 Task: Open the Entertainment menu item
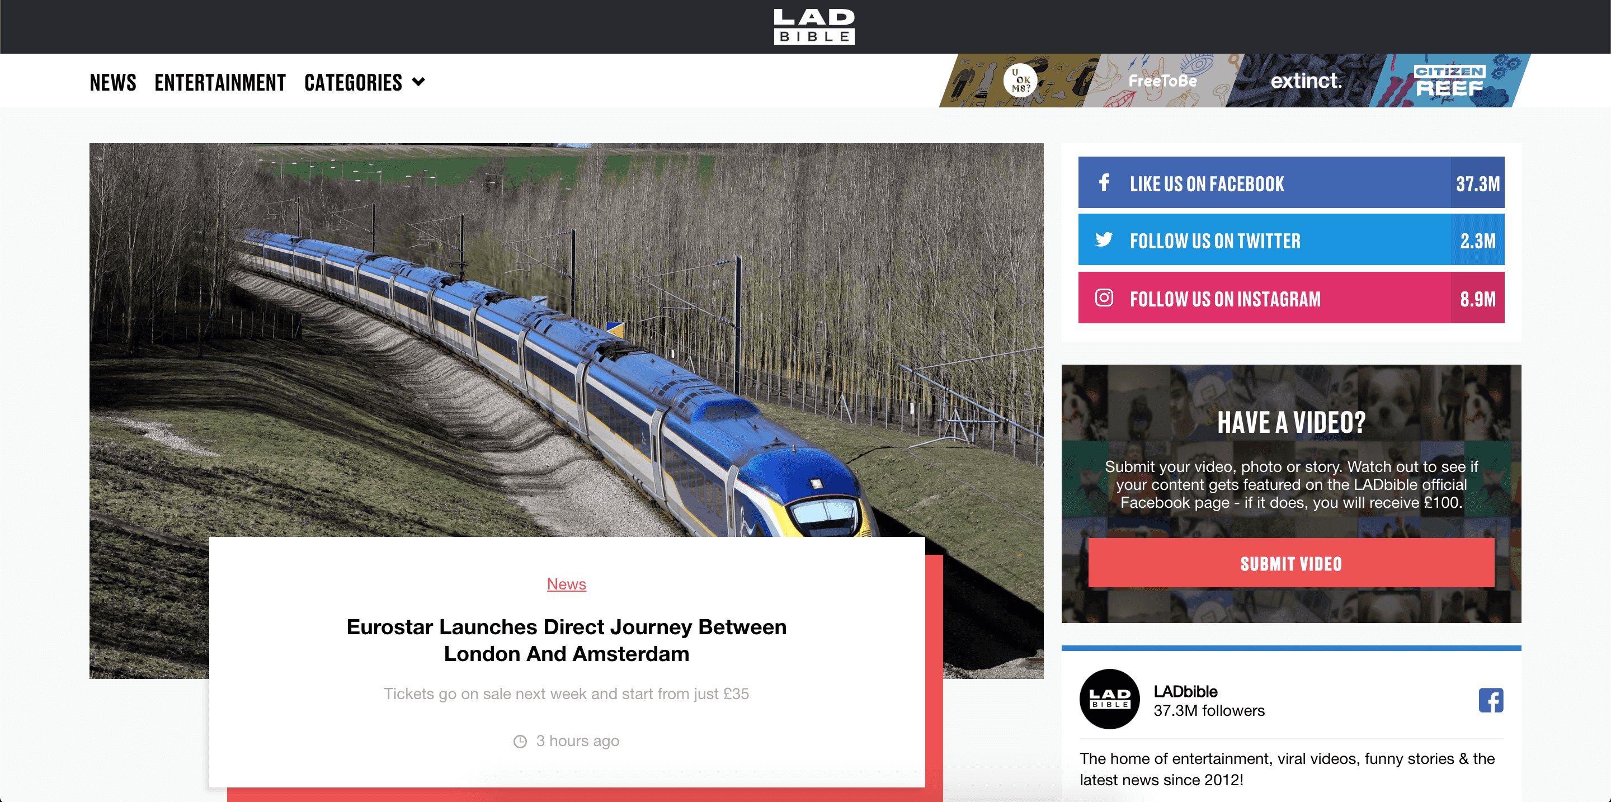[220, 82]
